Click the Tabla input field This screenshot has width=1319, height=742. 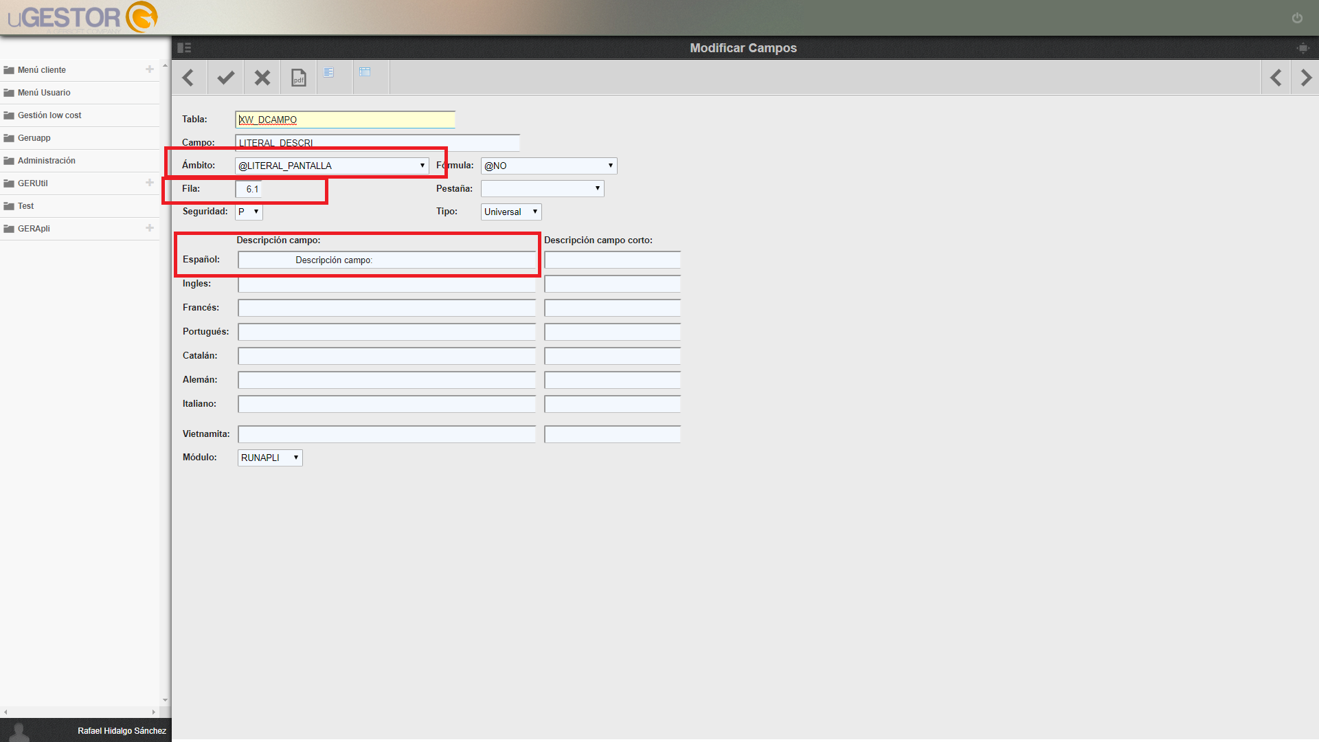pyautogui.click(x=345, y=120)
